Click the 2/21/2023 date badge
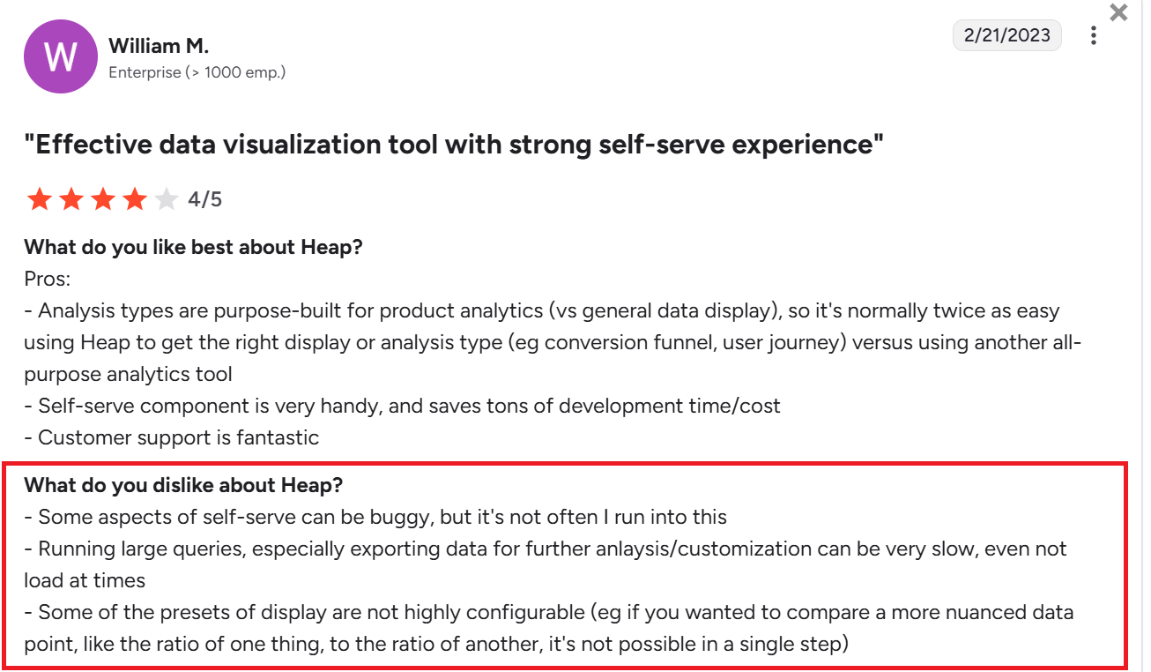The image size is (1151, 672). click(x=1006, y=35)
